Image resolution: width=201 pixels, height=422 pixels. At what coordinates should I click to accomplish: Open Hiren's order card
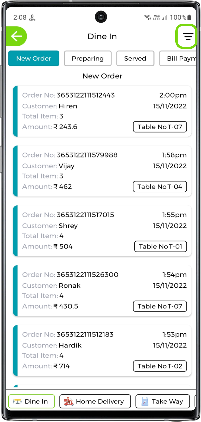[x=102, y=111]
